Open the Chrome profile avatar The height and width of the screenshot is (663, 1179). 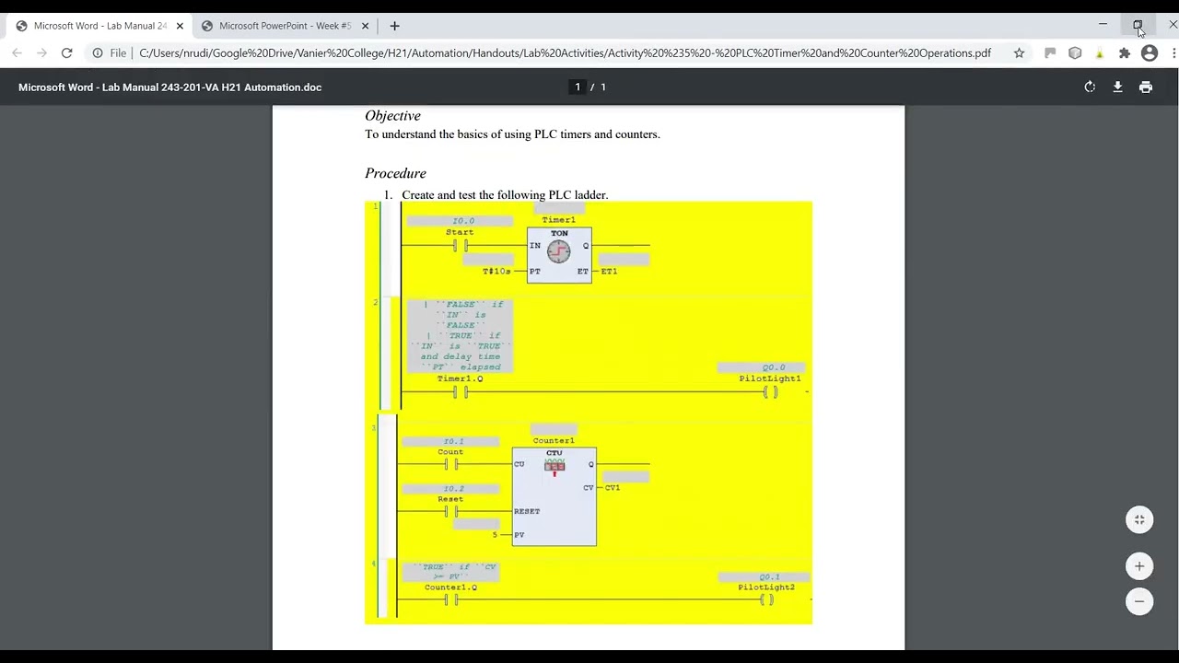click(x=1150, y=53)
